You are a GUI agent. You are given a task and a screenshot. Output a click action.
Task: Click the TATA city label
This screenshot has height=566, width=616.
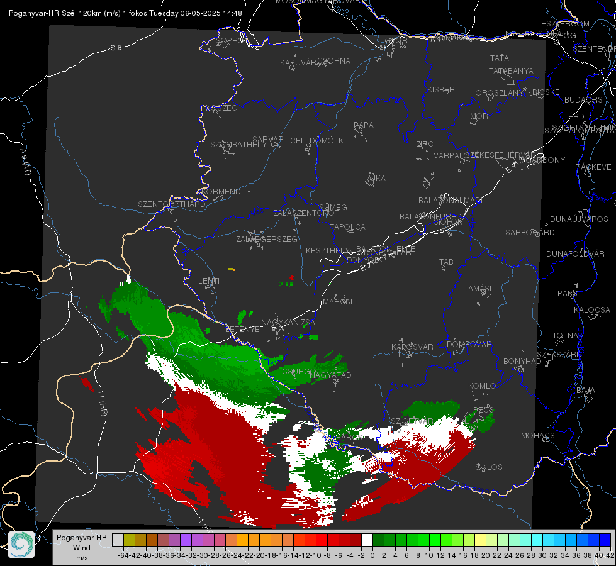(500, 58)
